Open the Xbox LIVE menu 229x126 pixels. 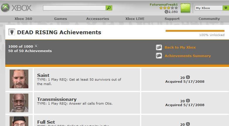[135, 19]
